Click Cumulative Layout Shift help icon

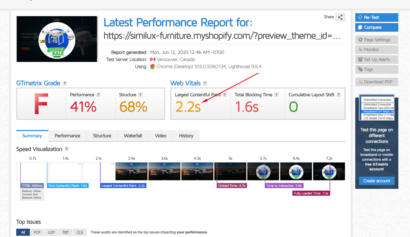tap(338, 95)
